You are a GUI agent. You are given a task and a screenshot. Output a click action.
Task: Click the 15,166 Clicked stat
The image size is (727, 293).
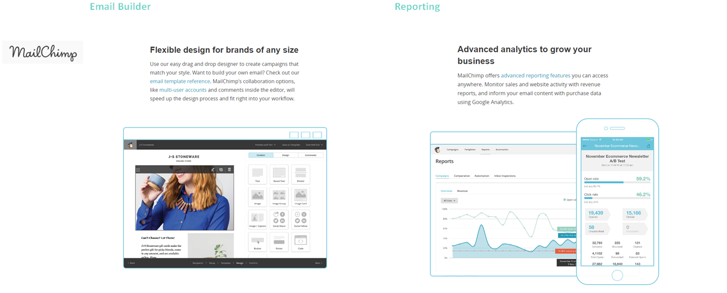tap(635, 214)
